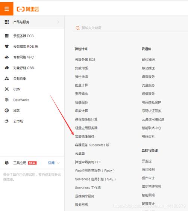188x211 pixels.
Task: Open 弹性容器实例 ECI link
Action: click(88, 162)
